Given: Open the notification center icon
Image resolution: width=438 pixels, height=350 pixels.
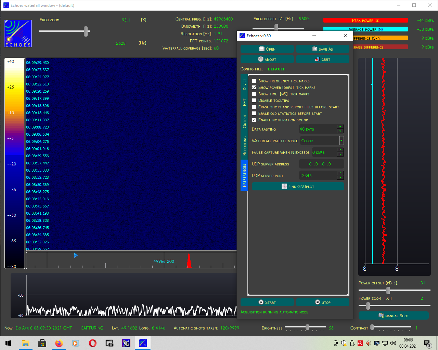Looking at the screenshot, I should [x=427, y=344].
